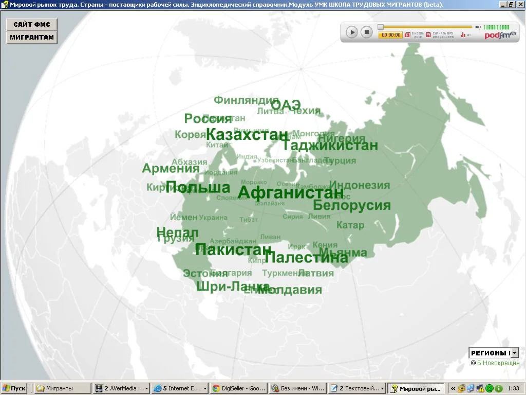Open AVerMedia taskbar group
Viewport: 526px width, 395px height.
[x=121, y=388]
